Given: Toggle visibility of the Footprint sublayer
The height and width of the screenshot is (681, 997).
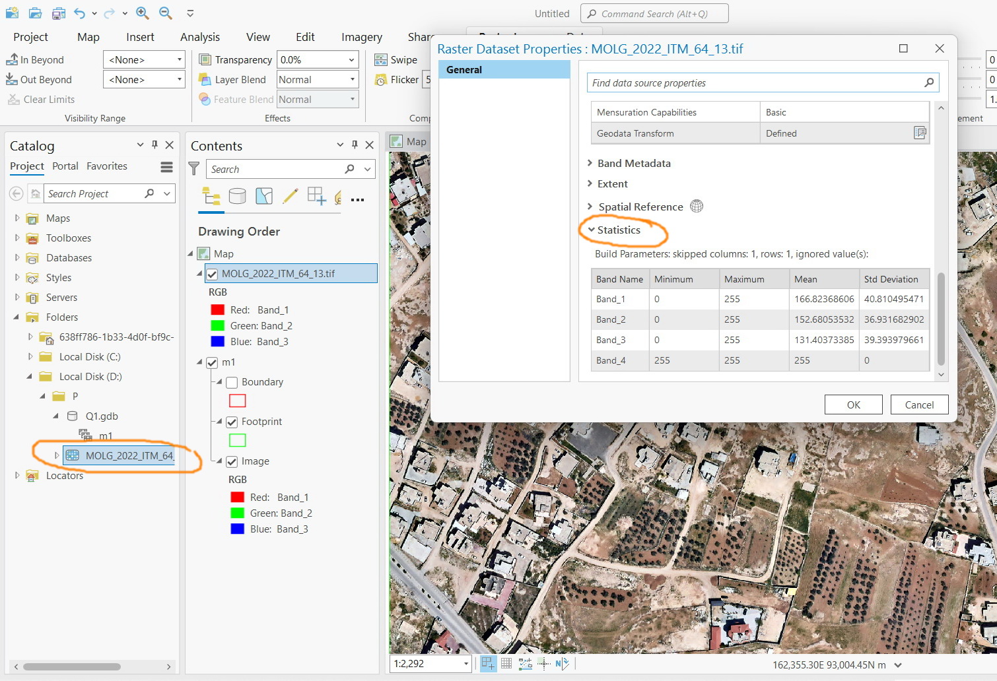Looking at the screenshot, I should tap(232, 421).
